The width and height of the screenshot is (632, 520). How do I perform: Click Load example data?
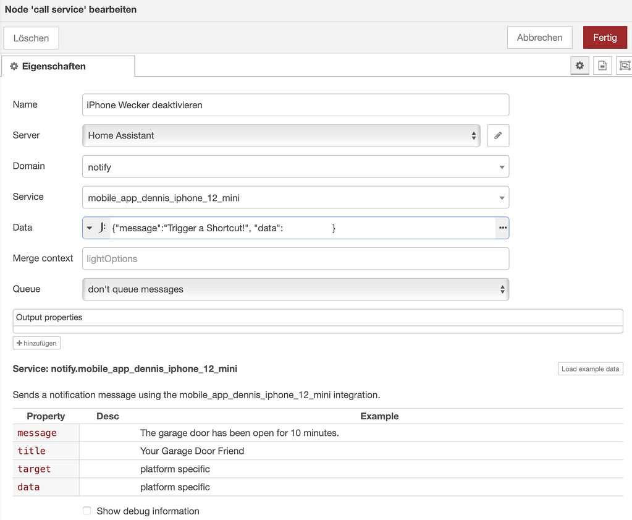click(x=590, y=369)
